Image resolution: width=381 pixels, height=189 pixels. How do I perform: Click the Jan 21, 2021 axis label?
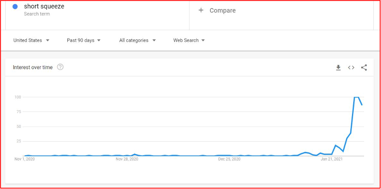[332, 159]
